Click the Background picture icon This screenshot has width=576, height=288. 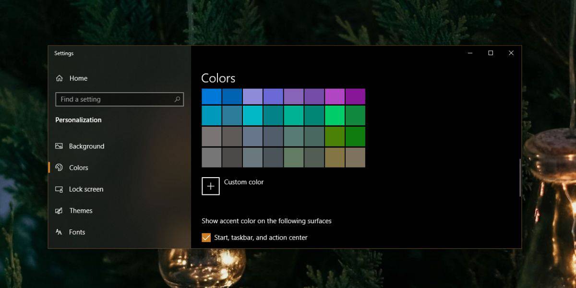[x=59, y=146]
